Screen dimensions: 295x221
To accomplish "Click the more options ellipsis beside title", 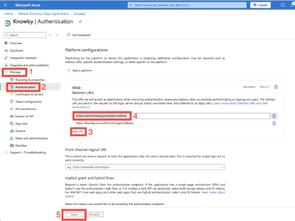I will point(88,21).
